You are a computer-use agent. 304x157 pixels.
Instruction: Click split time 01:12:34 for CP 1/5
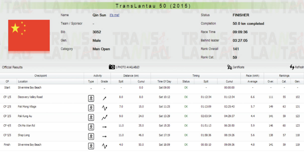[206, 97]
